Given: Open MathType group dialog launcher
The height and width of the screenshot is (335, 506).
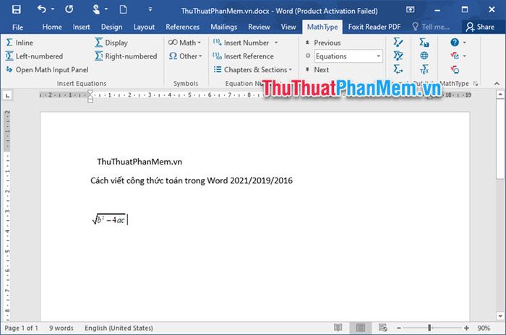Looking at the screenshot, I should tap(476, 84).
